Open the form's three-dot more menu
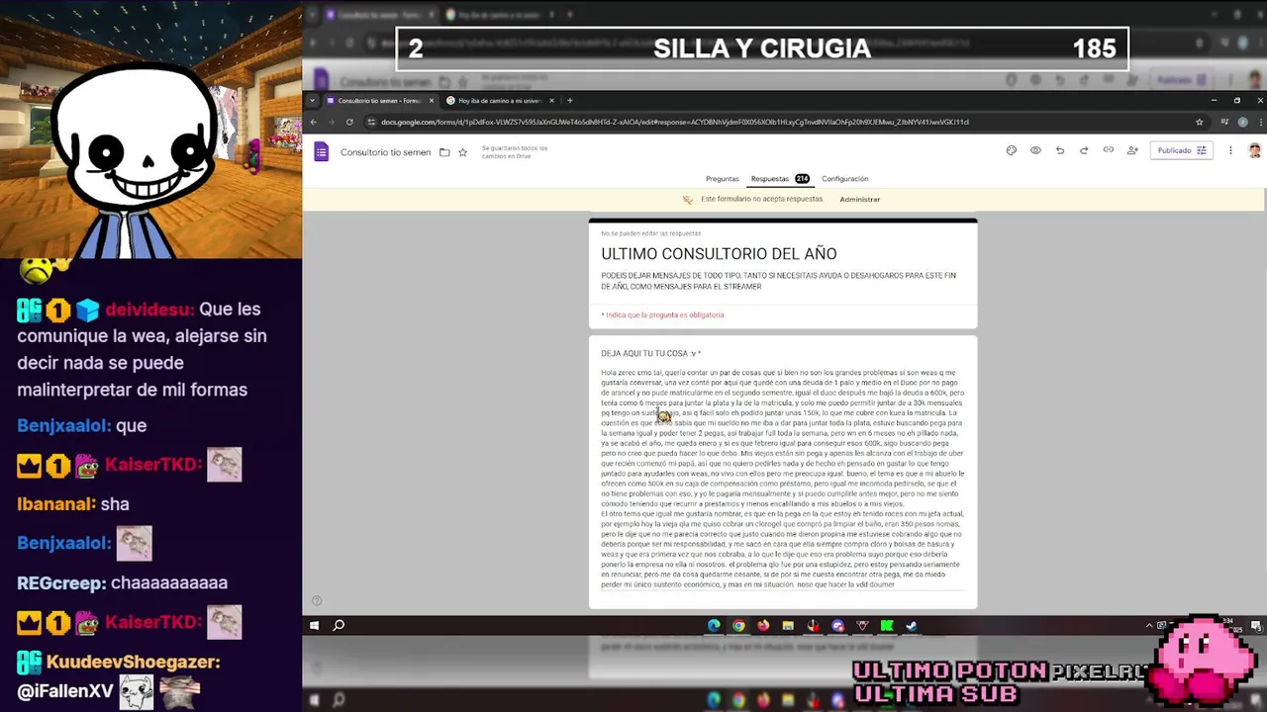 [x=1230, y=150]
